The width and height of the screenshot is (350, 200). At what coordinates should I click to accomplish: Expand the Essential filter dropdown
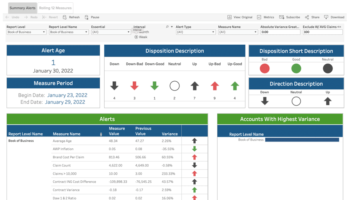click(111, 32)
